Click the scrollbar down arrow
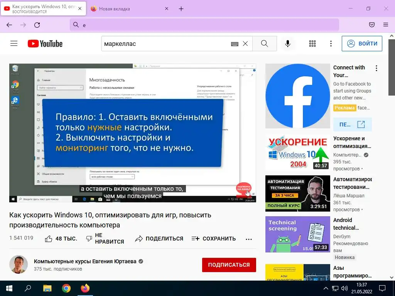The width and height of the screenshot is (395, 296). 392,277
